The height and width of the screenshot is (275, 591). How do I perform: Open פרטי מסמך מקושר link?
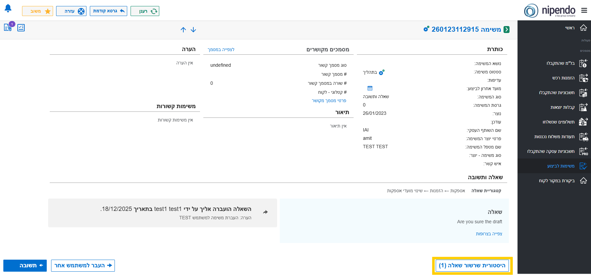(x=329, y=100)
